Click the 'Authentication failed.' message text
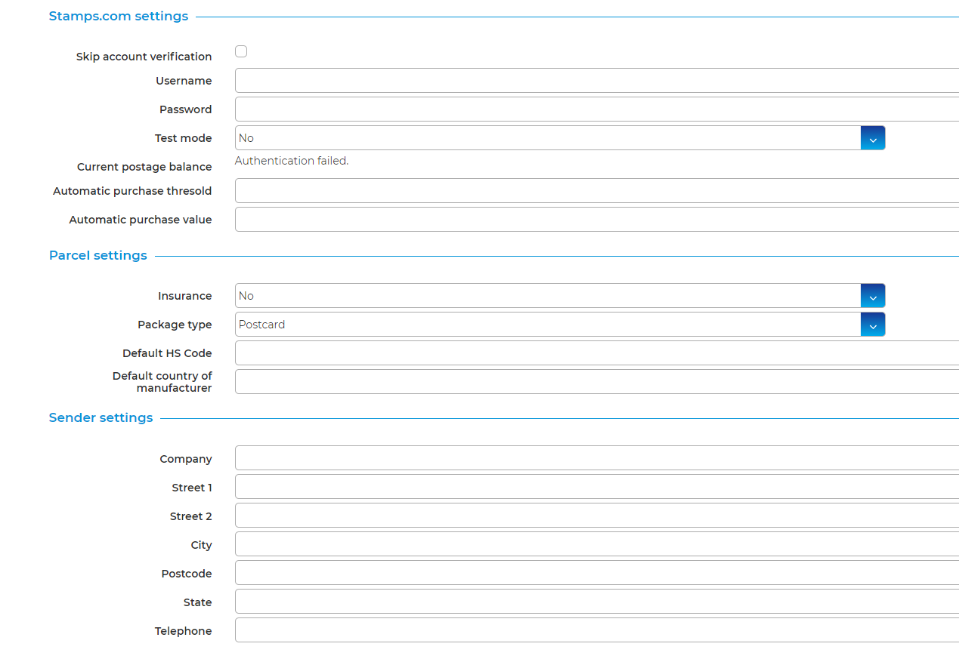The width and height of the screenshot is (959, 662). pos(292,161)
